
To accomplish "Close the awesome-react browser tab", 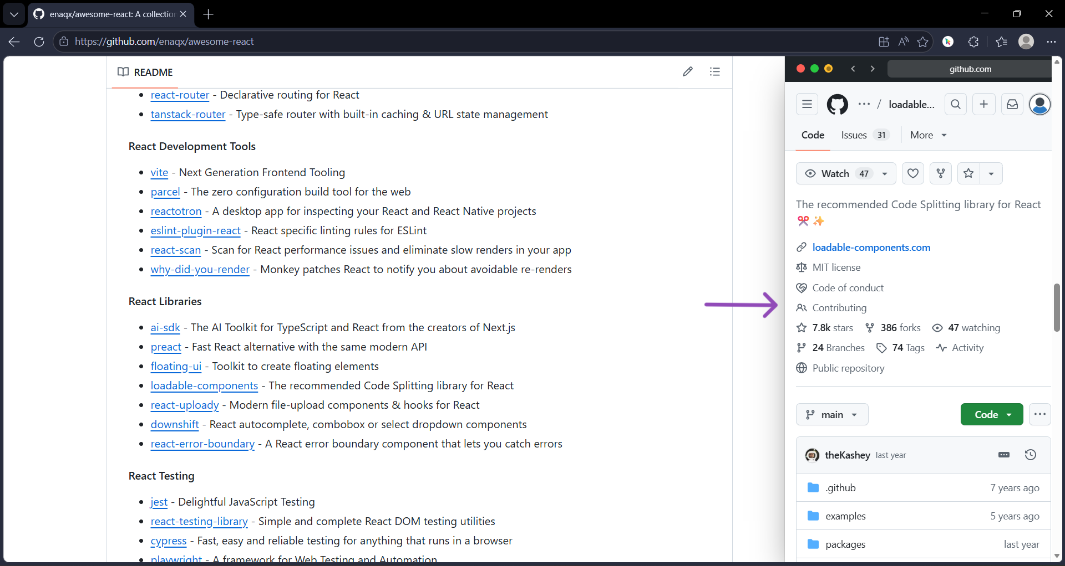I will coord(183,14).
